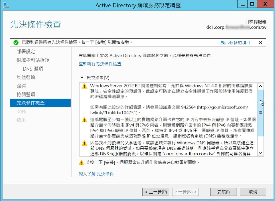Image resolution: width=275 pixels, height=201 pixels.
Task: Minimize the wizard window
Action: 243,4
